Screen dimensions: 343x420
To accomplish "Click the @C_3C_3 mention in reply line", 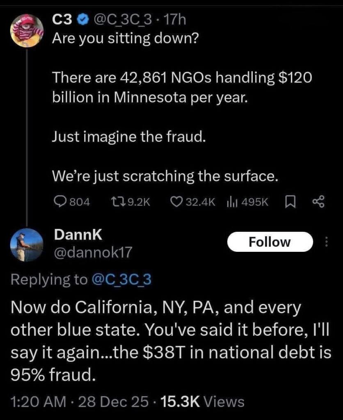I will (x=120, y=279).
